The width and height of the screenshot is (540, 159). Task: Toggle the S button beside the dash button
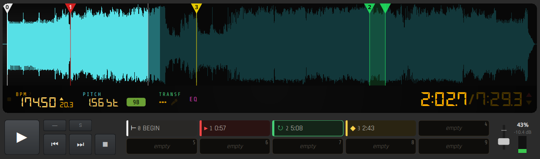pyautogui.click(x=80, y=126)
